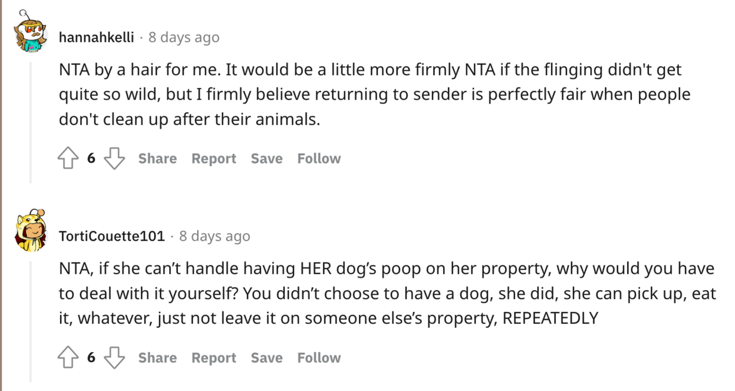Follow hannahkelli's comment for updates
Viewport: 735px width, 391px height.
click(319, 158)
